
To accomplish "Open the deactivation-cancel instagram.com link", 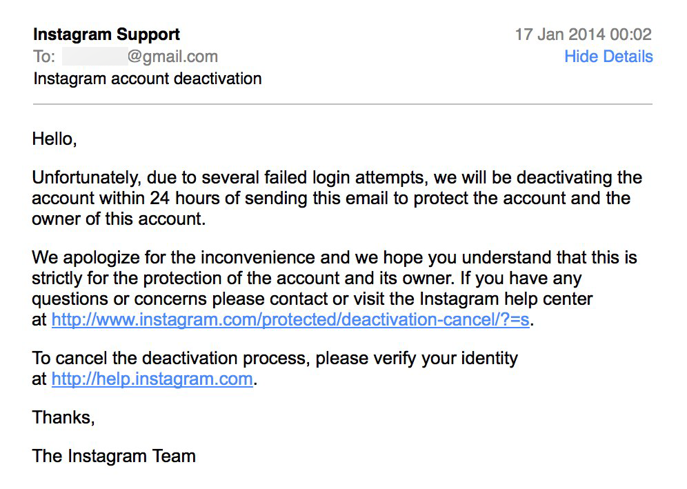I will 290,319.
